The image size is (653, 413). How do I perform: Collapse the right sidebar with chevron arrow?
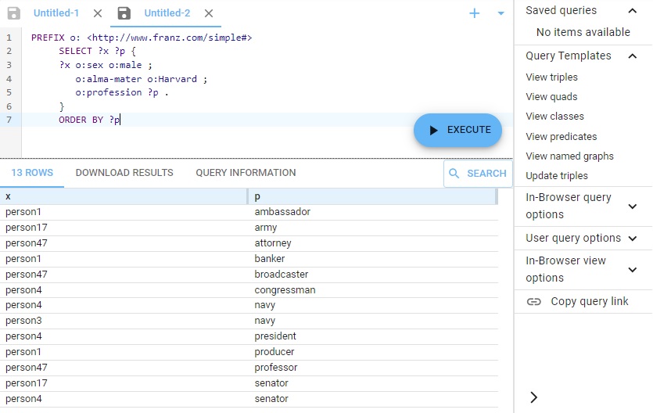[534, 397]
